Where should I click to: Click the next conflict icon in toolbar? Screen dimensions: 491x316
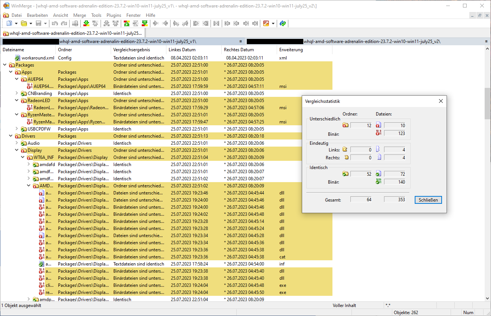(107, 24)
